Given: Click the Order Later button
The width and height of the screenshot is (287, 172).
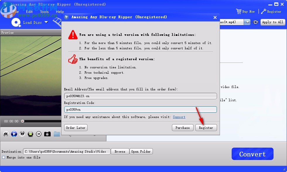Looking at the screenshot, I should [x=76, y=127].
